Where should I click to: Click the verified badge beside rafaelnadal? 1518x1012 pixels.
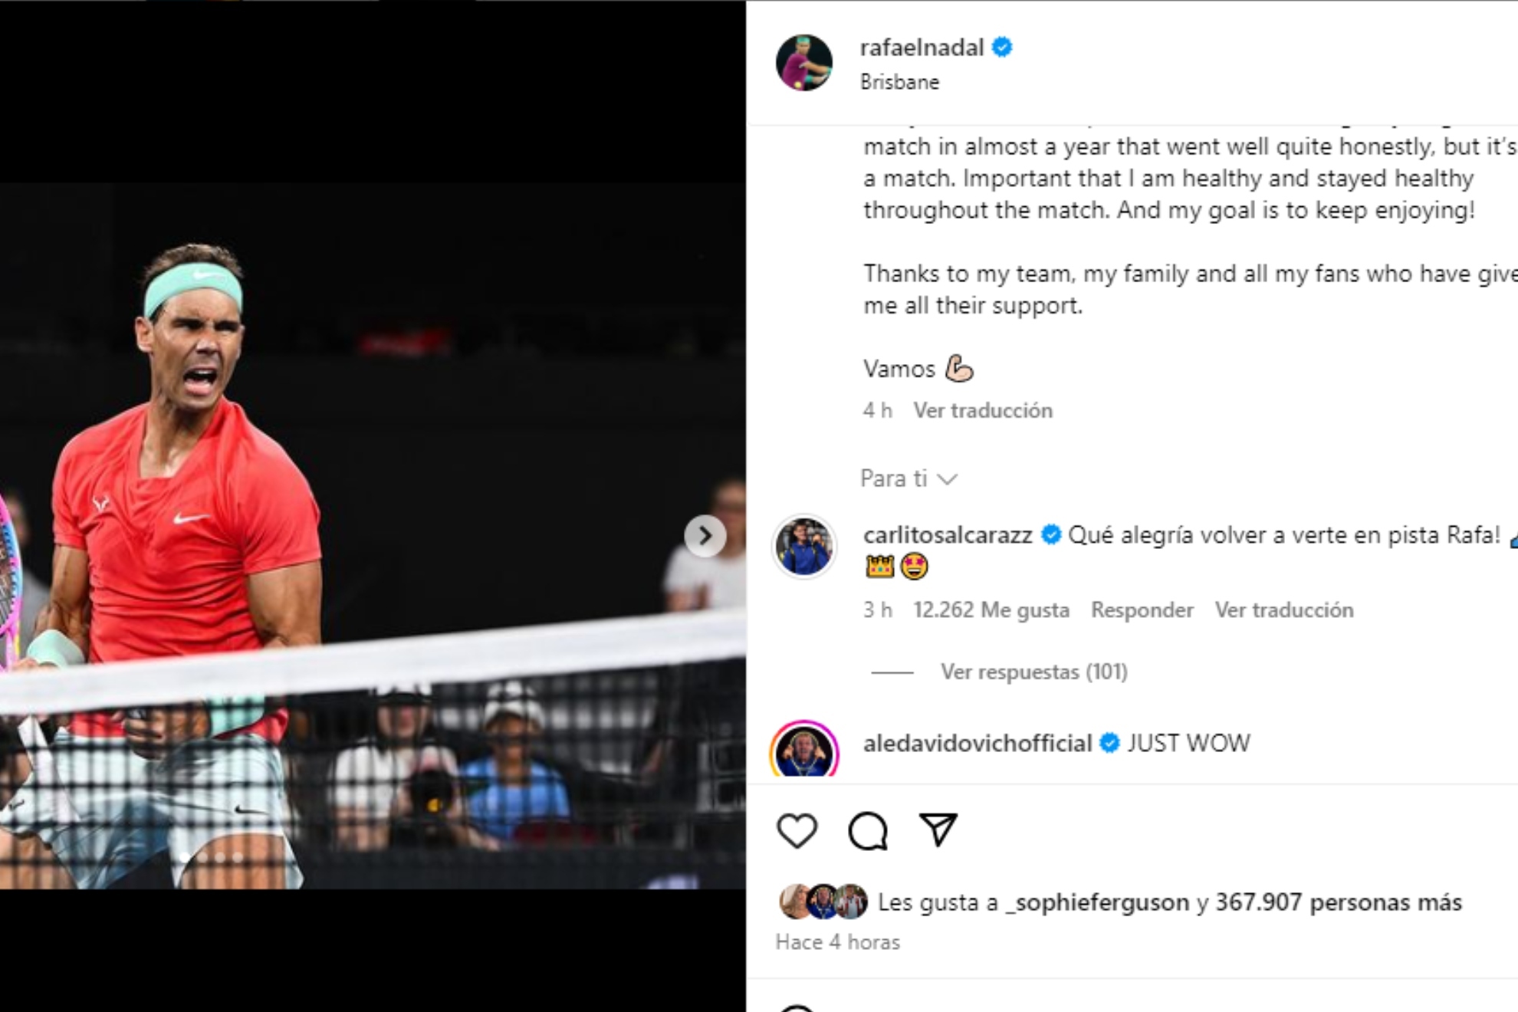coord(1002,48)
